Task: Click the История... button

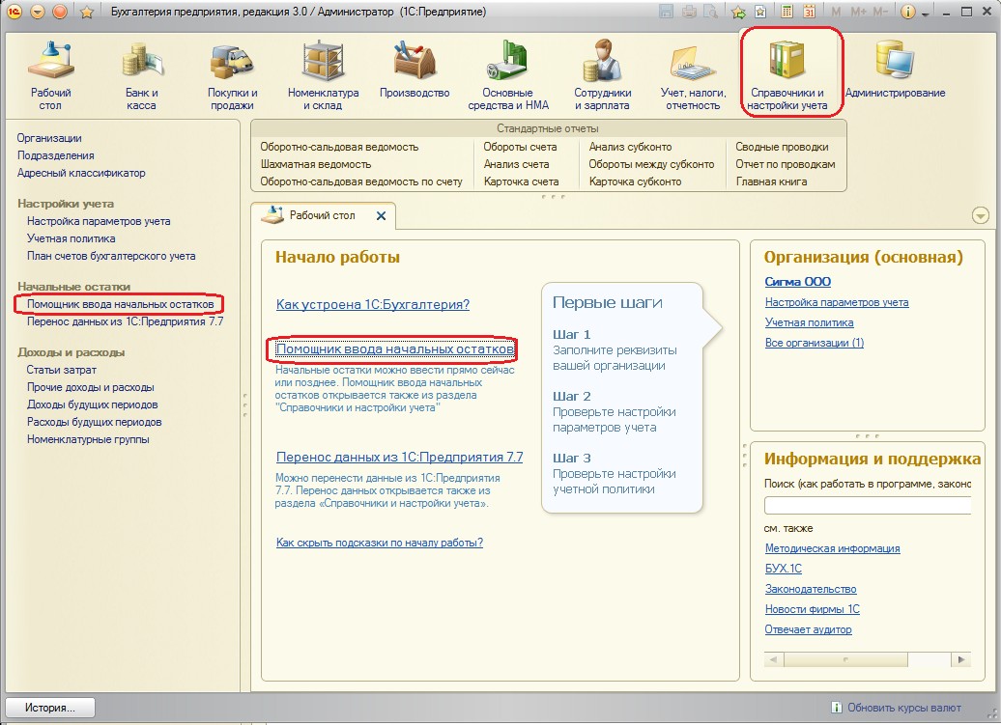Action: (50, 708)
